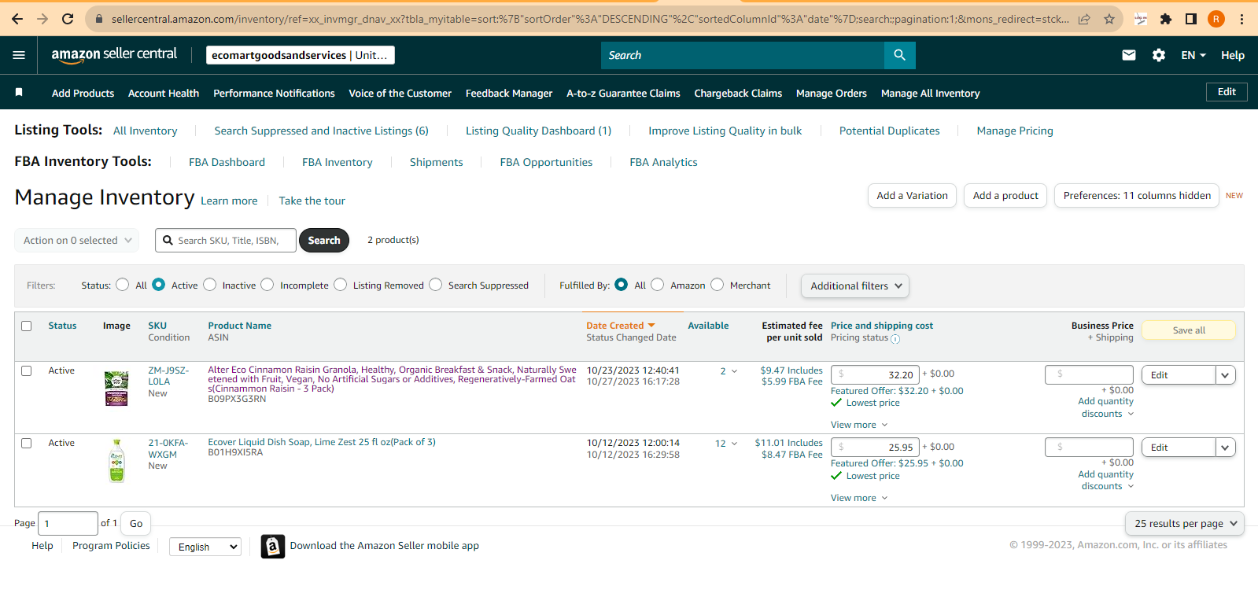This screenshot has width=1258, height=608.
Task: Open Add Products in the navigation bar
Action: (83, 93)
